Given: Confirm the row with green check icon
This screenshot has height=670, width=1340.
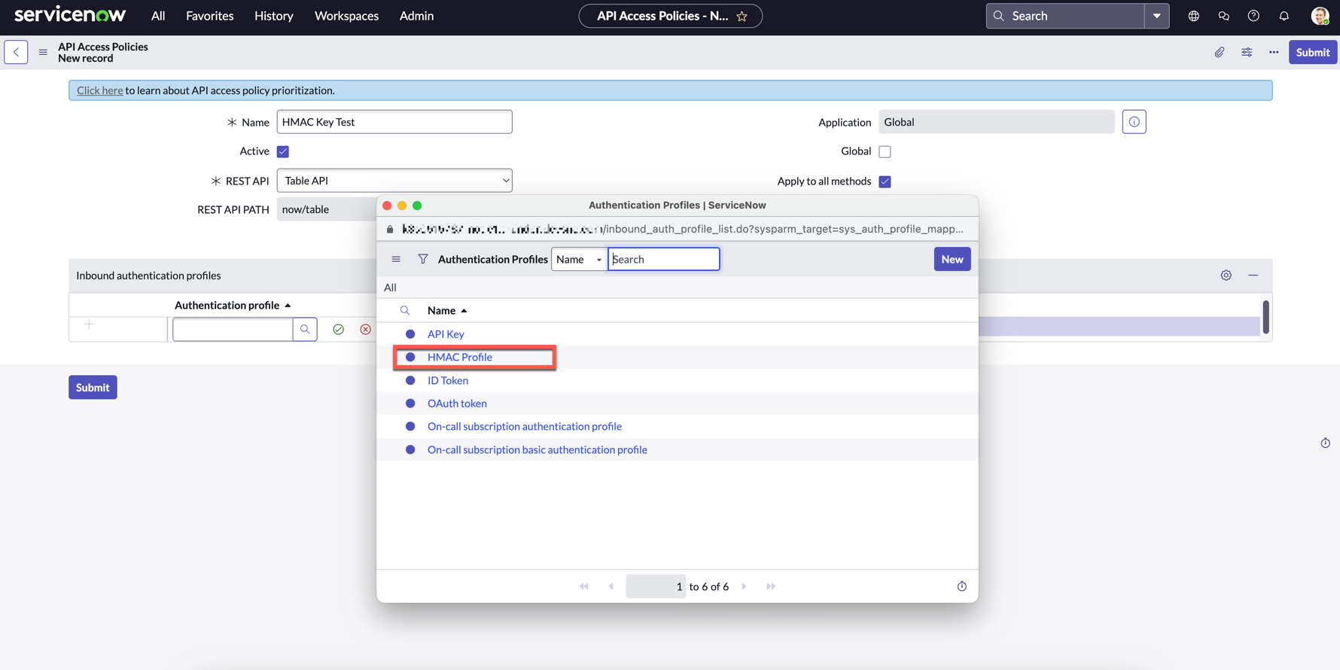Looking at the screenshot, I should 339,329.
